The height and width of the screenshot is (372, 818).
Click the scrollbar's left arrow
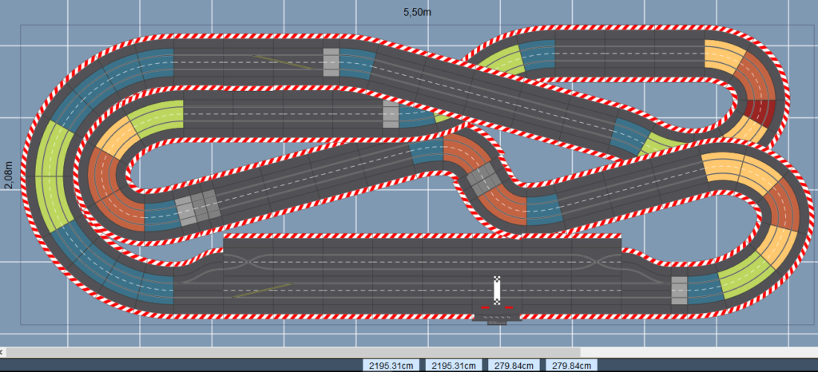pyautogui.click(x=2, y=353)
